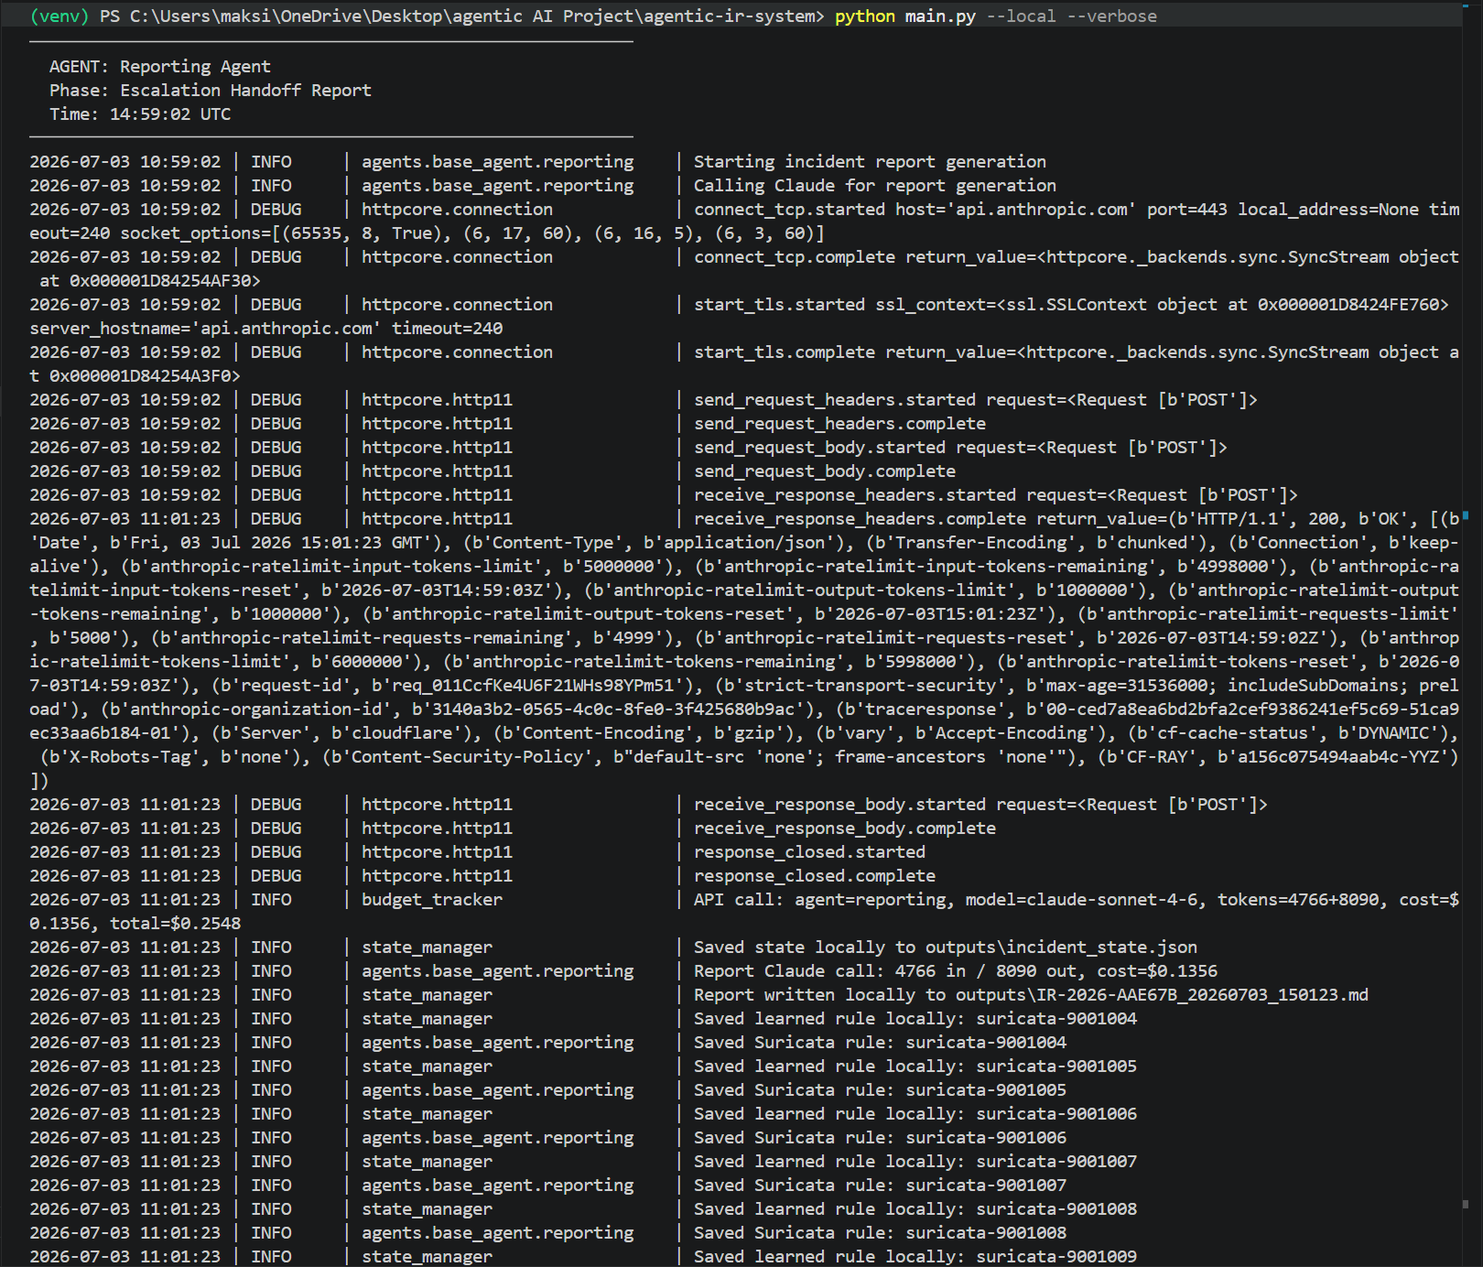Click the 'Time: 14:59:02 UTC' line

140,114
